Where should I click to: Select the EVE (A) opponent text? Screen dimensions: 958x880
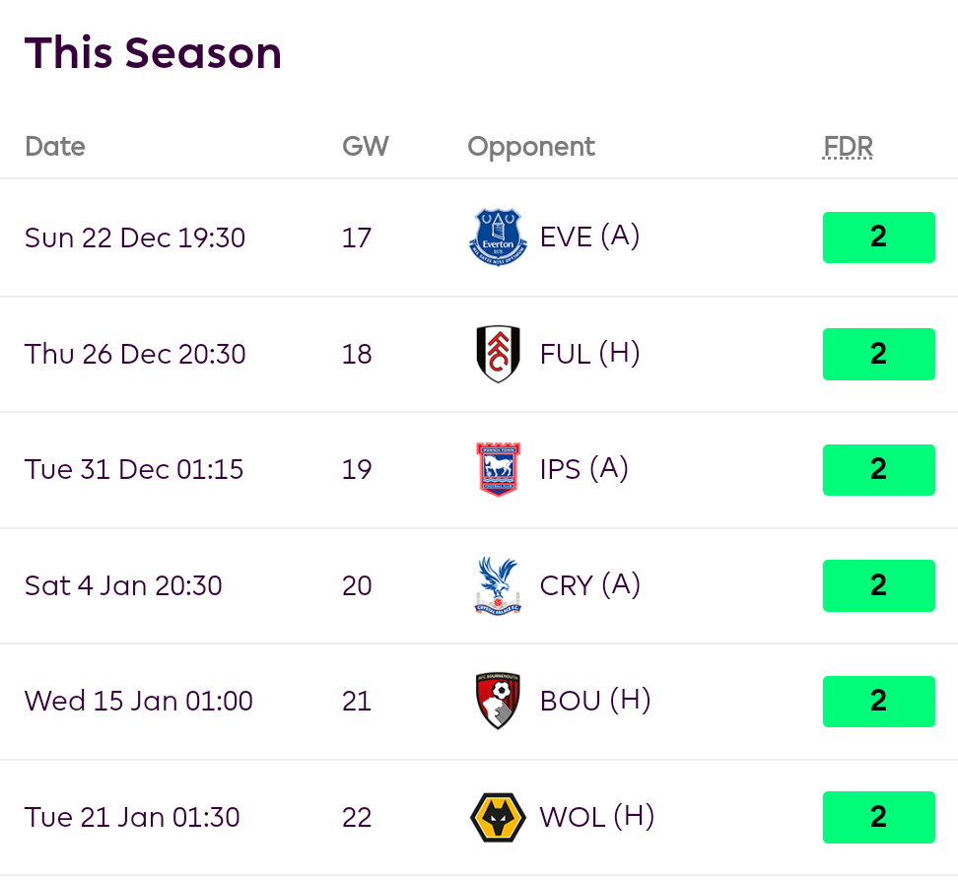(x=589, y=237)
